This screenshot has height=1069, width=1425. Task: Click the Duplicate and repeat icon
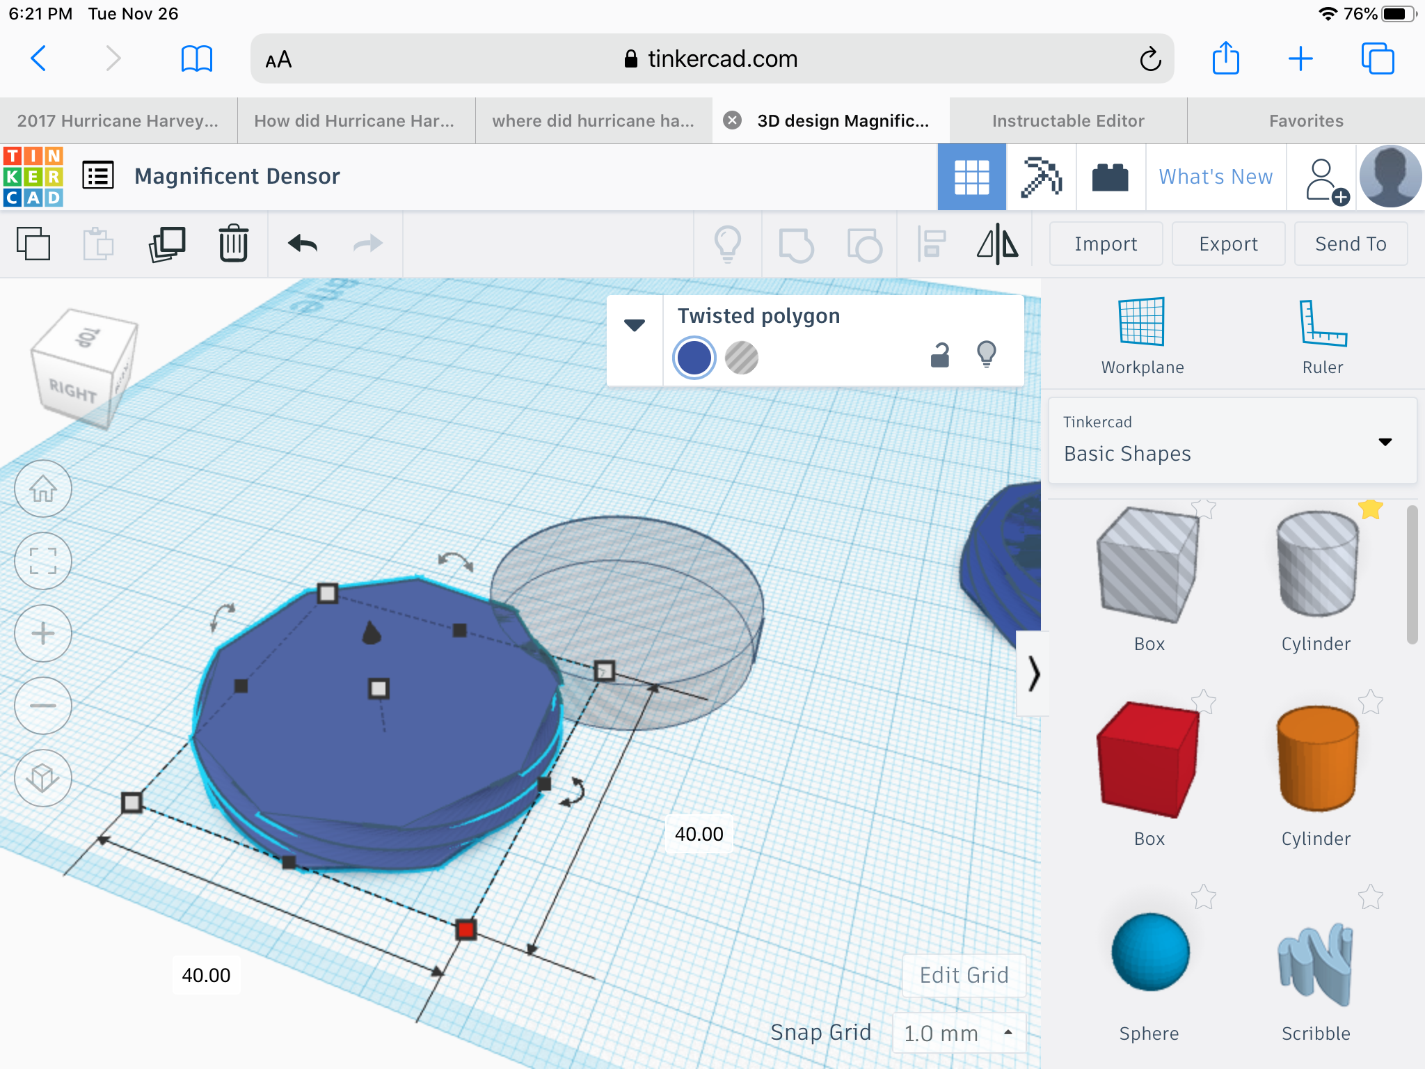pyautogui.click(x=167, y=244)
